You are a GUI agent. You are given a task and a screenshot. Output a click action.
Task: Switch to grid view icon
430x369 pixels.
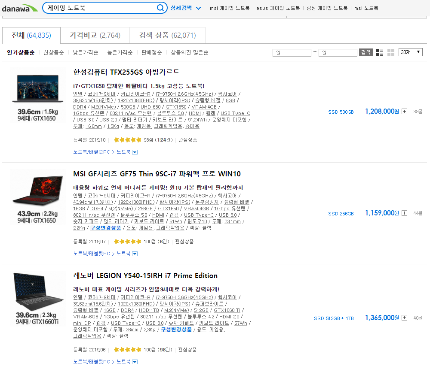pyautogui.click(x=391, y=52)
